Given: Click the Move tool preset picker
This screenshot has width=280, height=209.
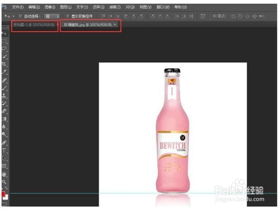Looking at the screenshot, I should pyautogui.click(x=14, y=16).
